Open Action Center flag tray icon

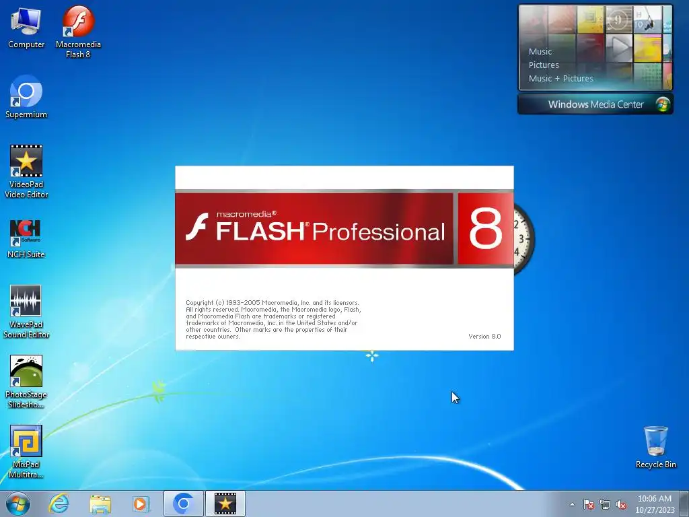pos(589,504)
